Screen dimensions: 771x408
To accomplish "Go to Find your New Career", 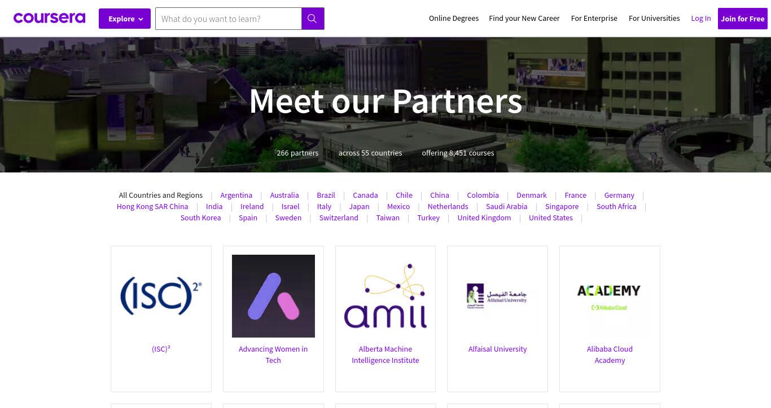I will coord(524,19).
